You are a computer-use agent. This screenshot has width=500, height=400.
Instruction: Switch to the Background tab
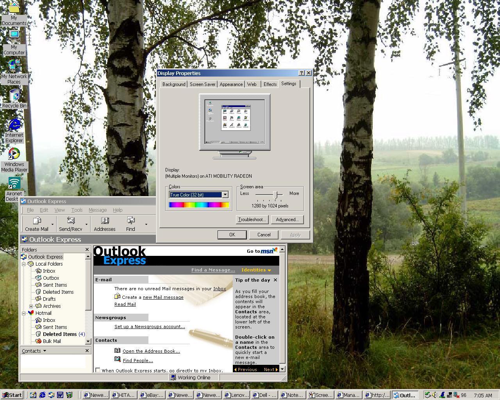coord(174,84)
